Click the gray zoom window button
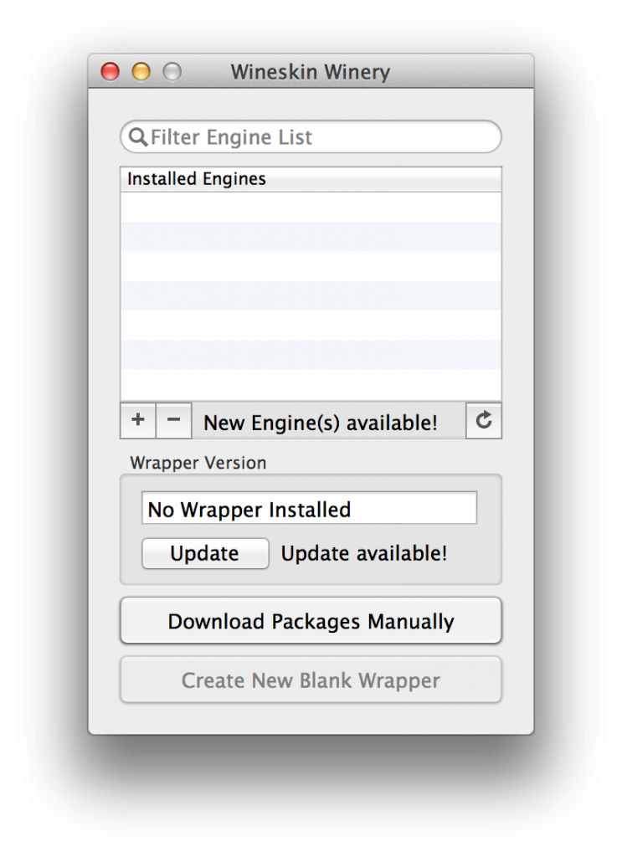Screen dimensions: 622x857 [x=172, y=72]
